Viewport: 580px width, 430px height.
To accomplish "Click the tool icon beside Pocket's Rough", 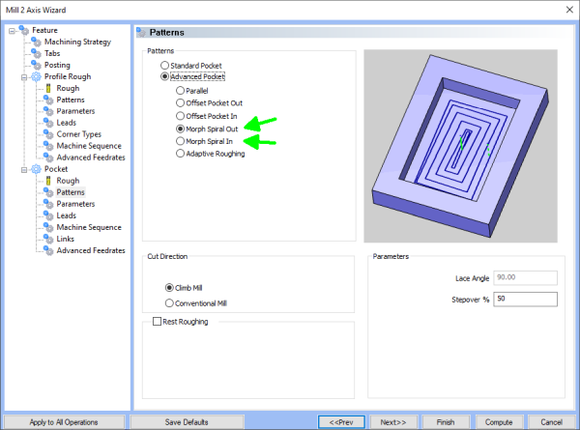I will 48,181.
